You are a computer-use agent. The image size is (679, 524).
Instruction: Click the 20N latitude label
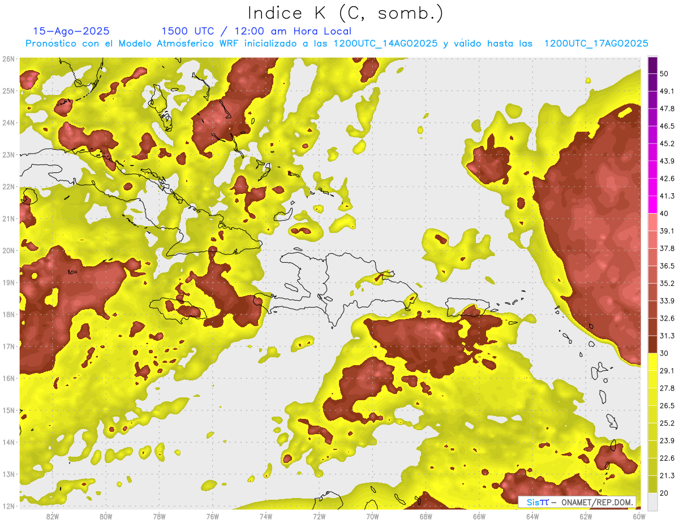tap(8, 250)
